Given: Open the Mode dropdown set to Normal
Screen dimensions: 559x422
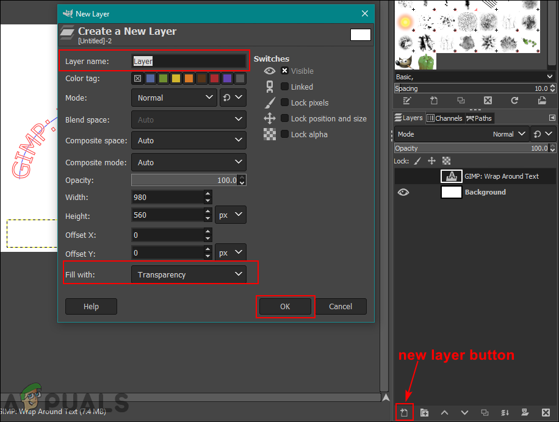Looking at the screenshot, I should (x=174, y=98).
